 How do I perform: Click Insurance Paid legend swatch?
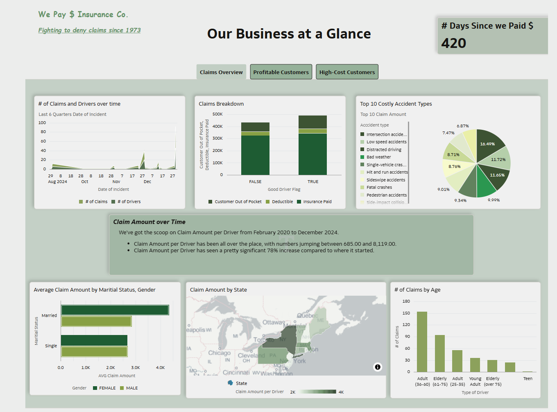(299, 201)
